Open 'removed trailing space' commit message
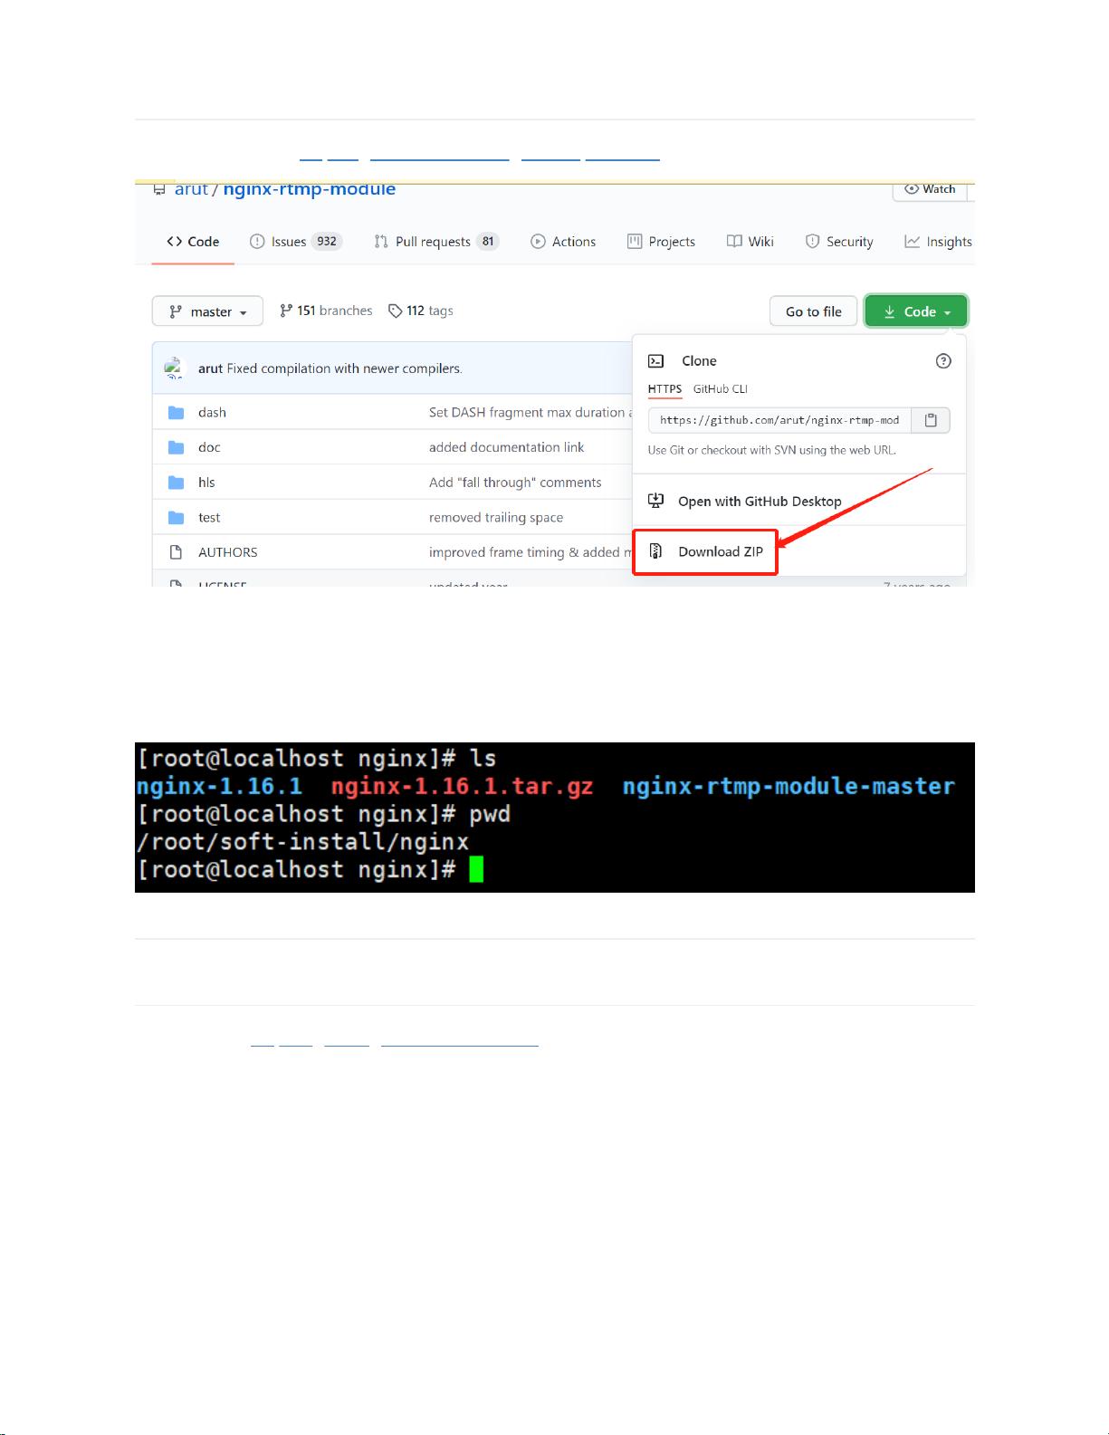Viewport: 1109px width, 1435px height. (496, 518)
